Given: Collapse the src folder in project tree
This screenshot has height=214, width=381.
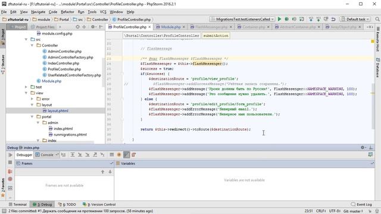Looking at the screenshot, I should click(26, 39).
